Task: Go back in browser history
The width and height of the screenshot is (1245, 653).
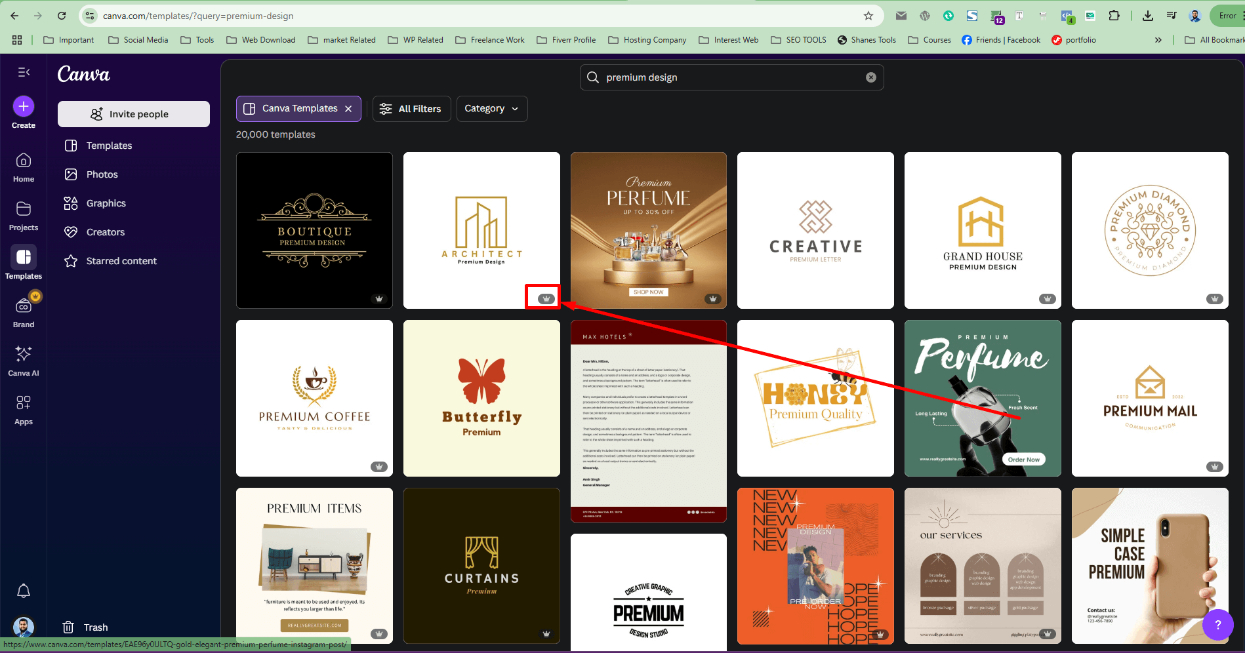Action: (x=14, y=16)
